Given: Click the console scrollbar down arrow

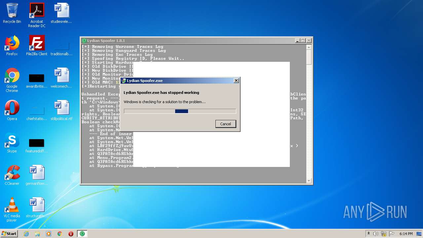Looking at the screenshot, I should pos(309,181).
